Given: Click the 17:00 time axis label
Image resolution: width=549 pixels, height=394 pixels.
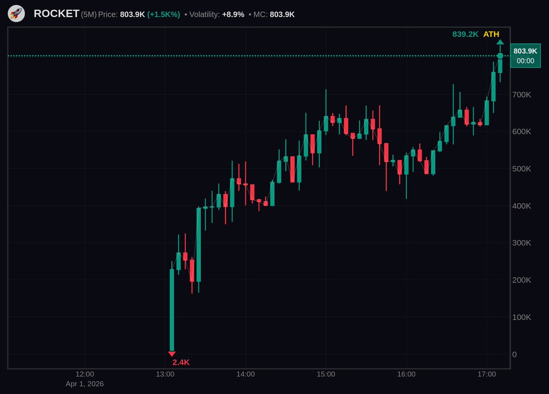Looking at the screenshot, I should [486, 374].
